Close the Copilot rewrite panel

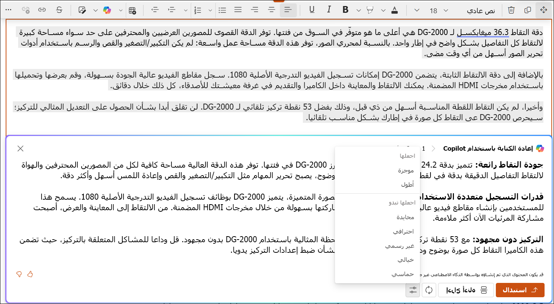click(x=20, y=148)
